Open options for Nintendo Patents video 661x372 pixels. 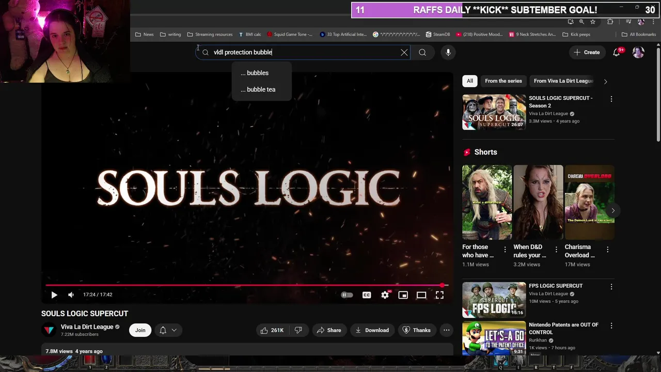point(611,326)
